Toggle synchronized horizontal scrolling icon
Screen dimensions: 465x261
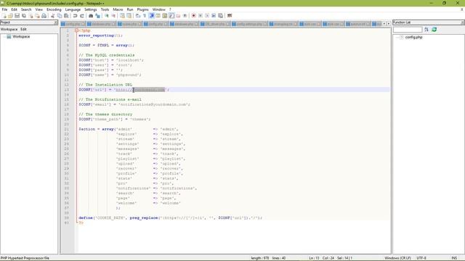(x=129, y=16)
